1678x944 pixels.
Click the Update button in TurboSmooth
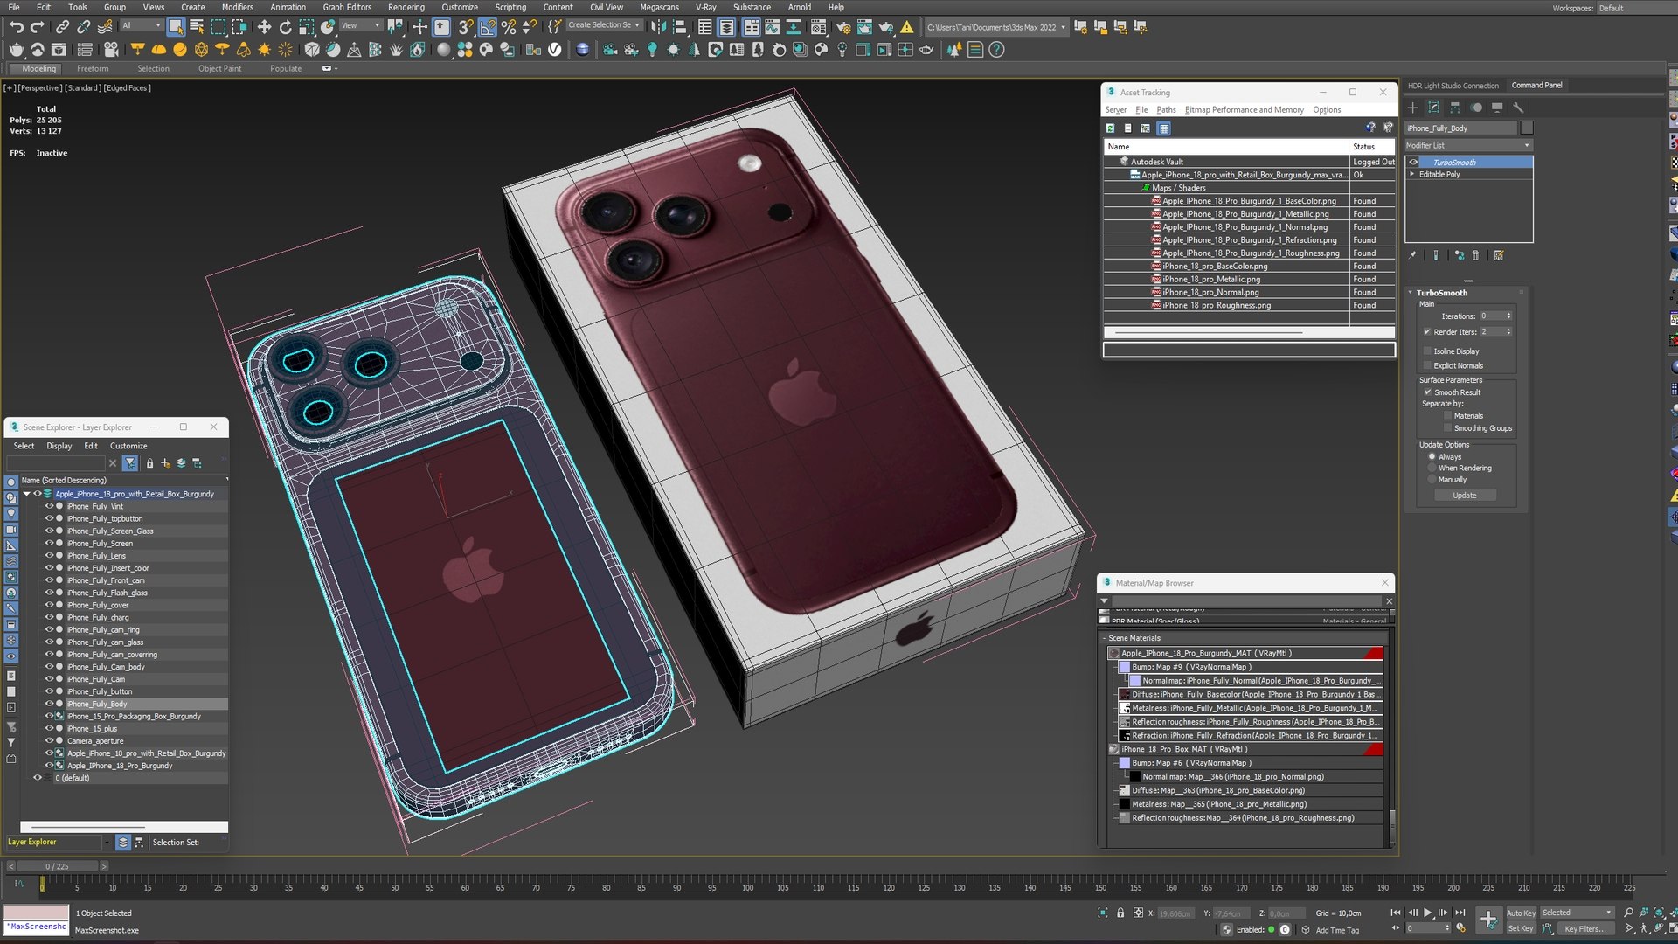pyautogui.click(x=1465, y=496)
